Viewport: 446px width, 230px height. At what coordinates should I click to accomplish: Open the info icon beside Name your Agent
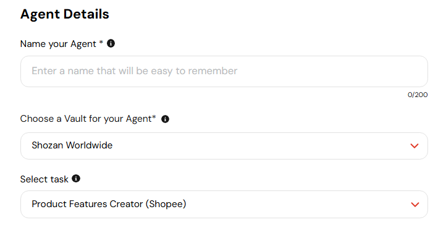click(x=111, y=43)
